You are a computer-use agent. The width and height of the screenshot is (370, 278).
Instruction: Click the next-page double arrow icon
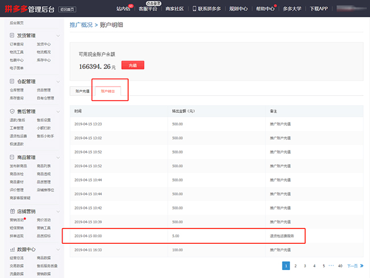pos(361,266)
